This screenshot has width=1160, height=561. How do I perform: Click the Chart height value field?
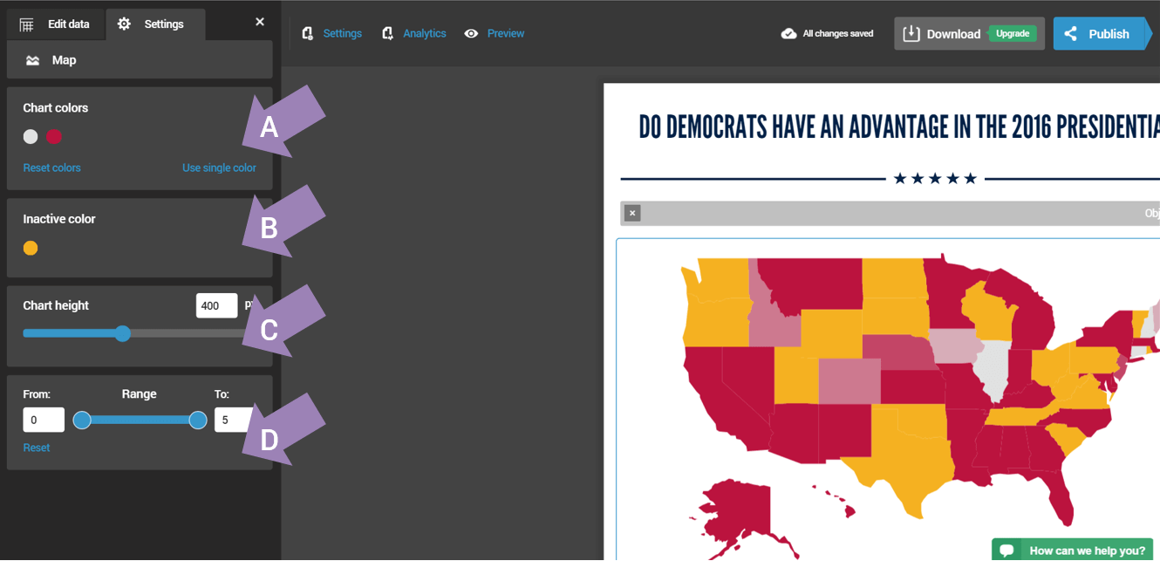pos(216,305)
